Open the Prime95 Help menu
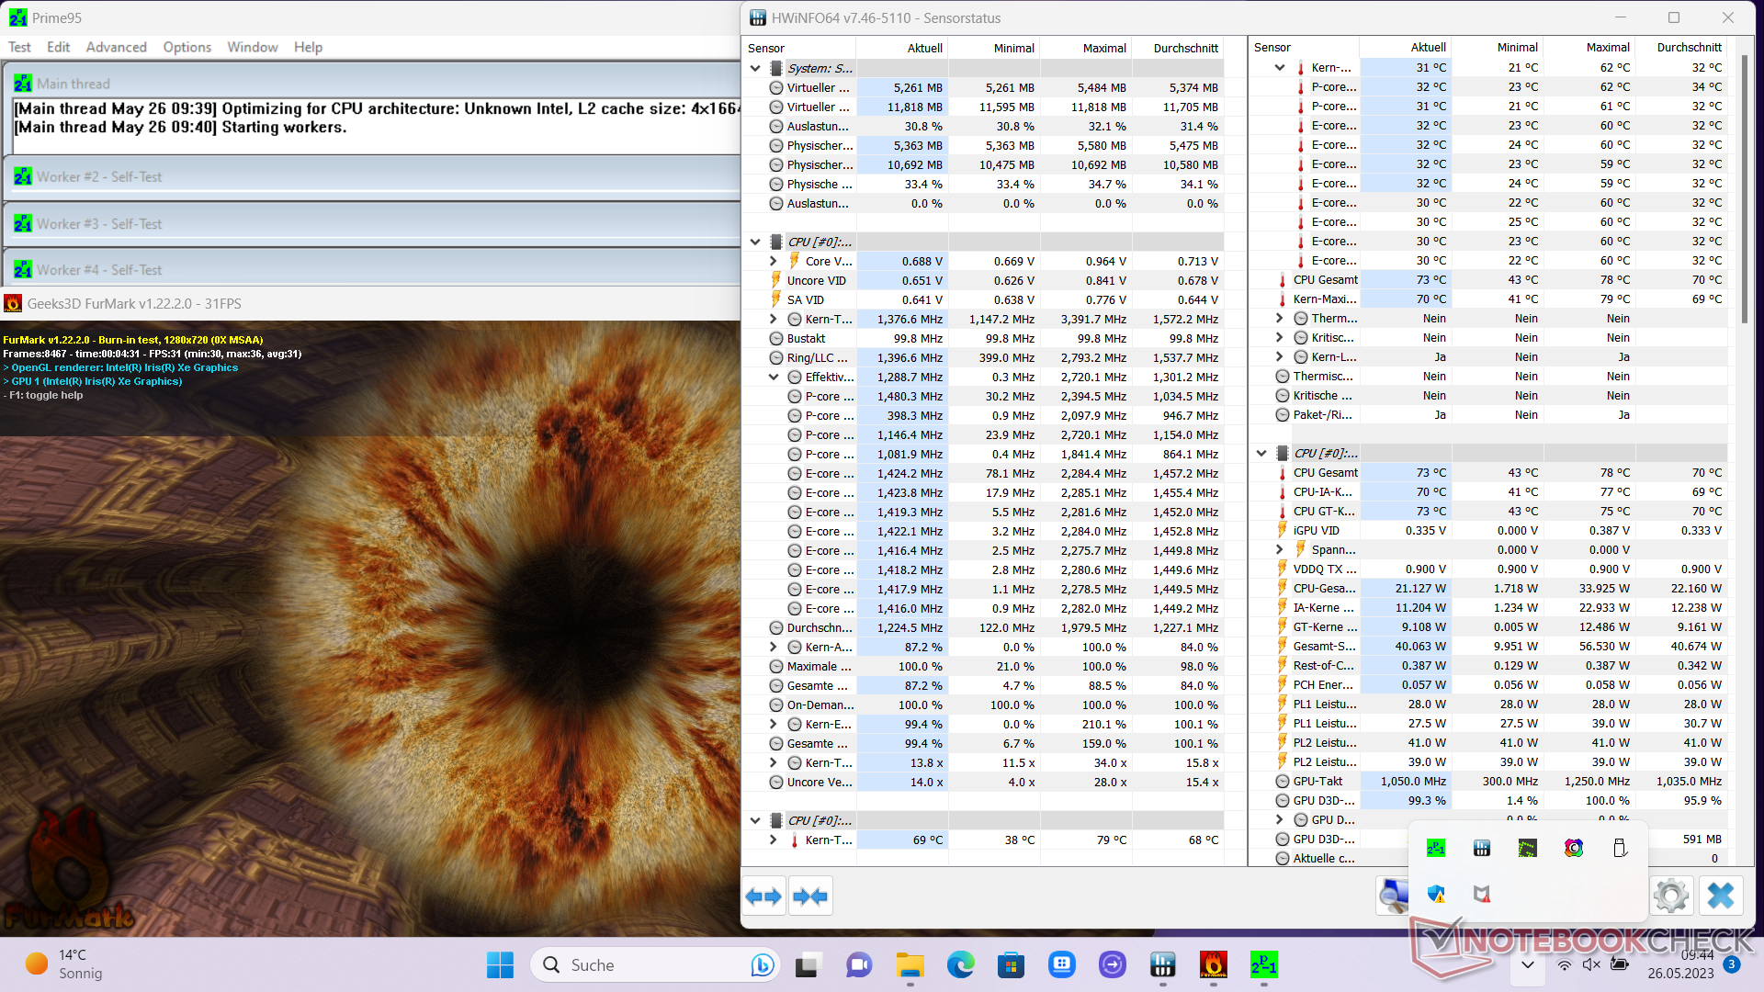This screenshot has width=1764, height=992. click(x=308, y=47)
